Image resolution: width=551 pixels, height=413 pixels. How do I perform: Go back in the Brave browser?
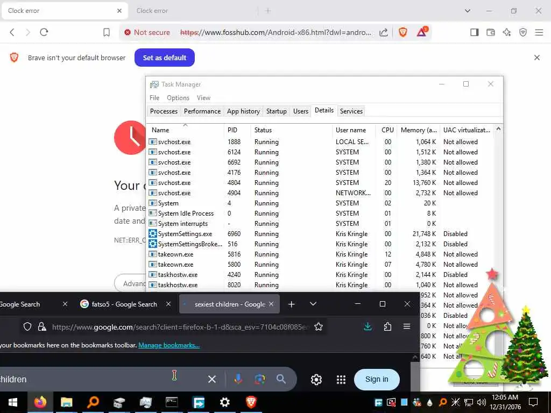12,32
